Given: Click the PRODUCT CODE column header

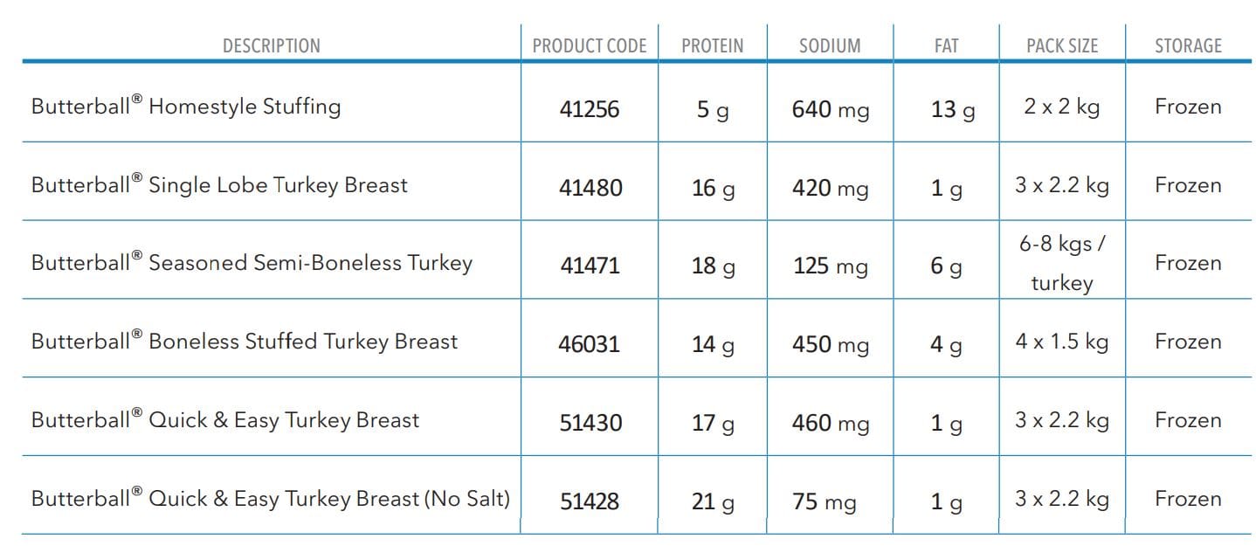Looking at the screenshot, I should [590, 45].
